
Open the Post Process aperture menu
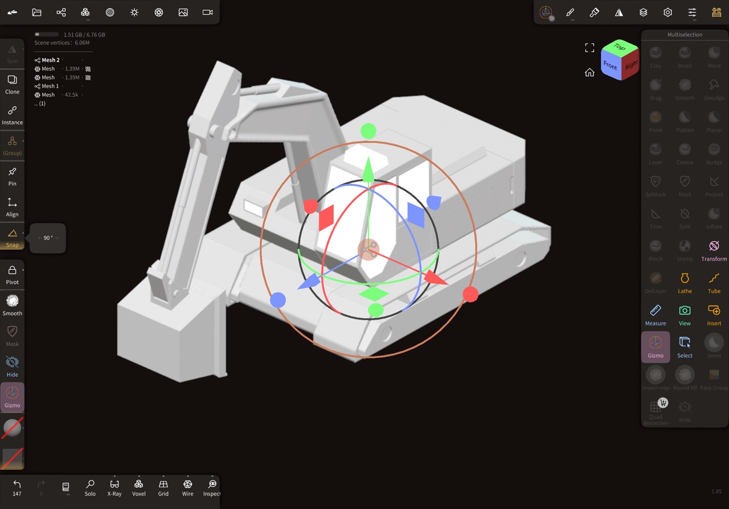coord(159,12)
